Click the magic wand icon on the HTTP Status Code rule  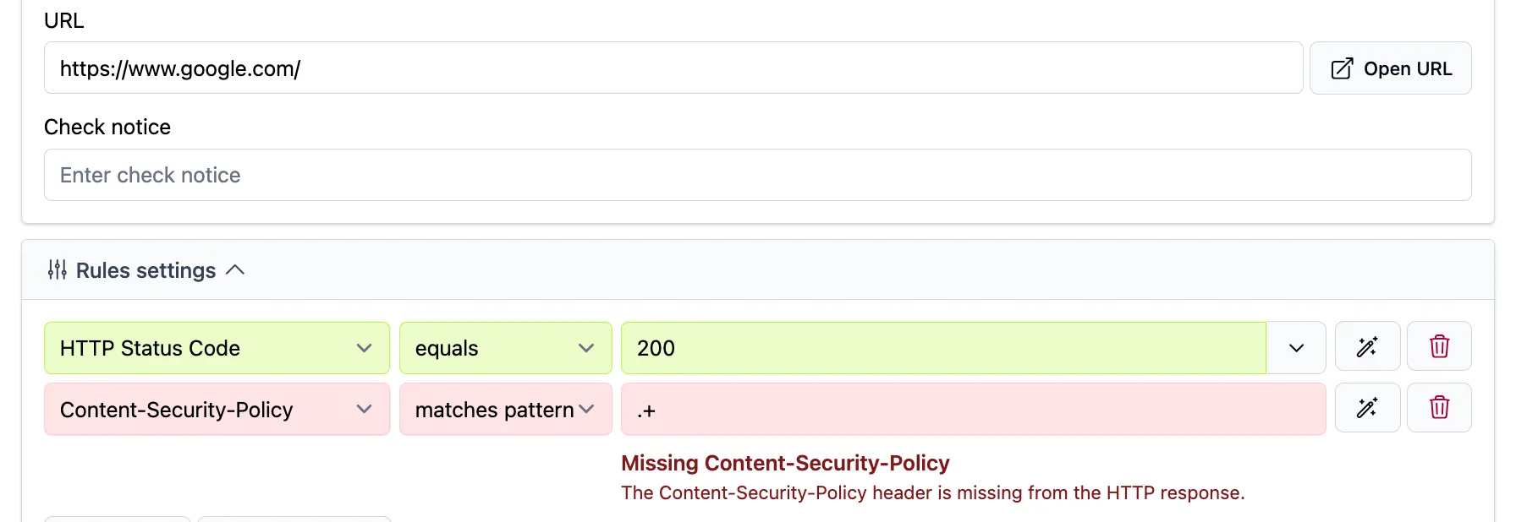1367,346
